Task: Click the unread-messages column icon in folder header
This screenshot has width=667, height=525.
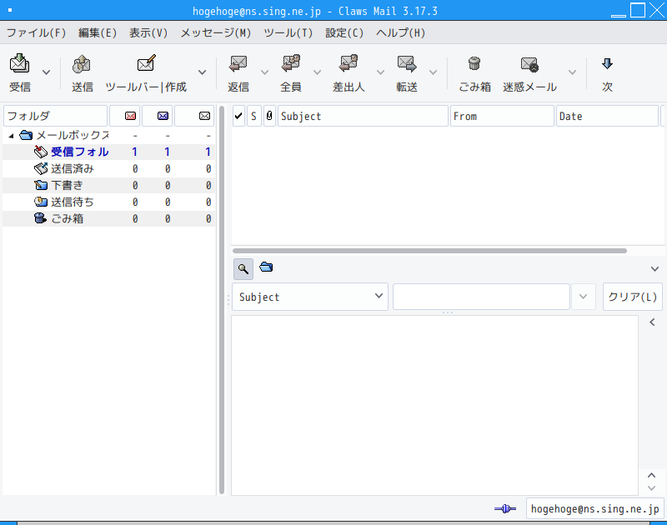Action: click(163, 116)
